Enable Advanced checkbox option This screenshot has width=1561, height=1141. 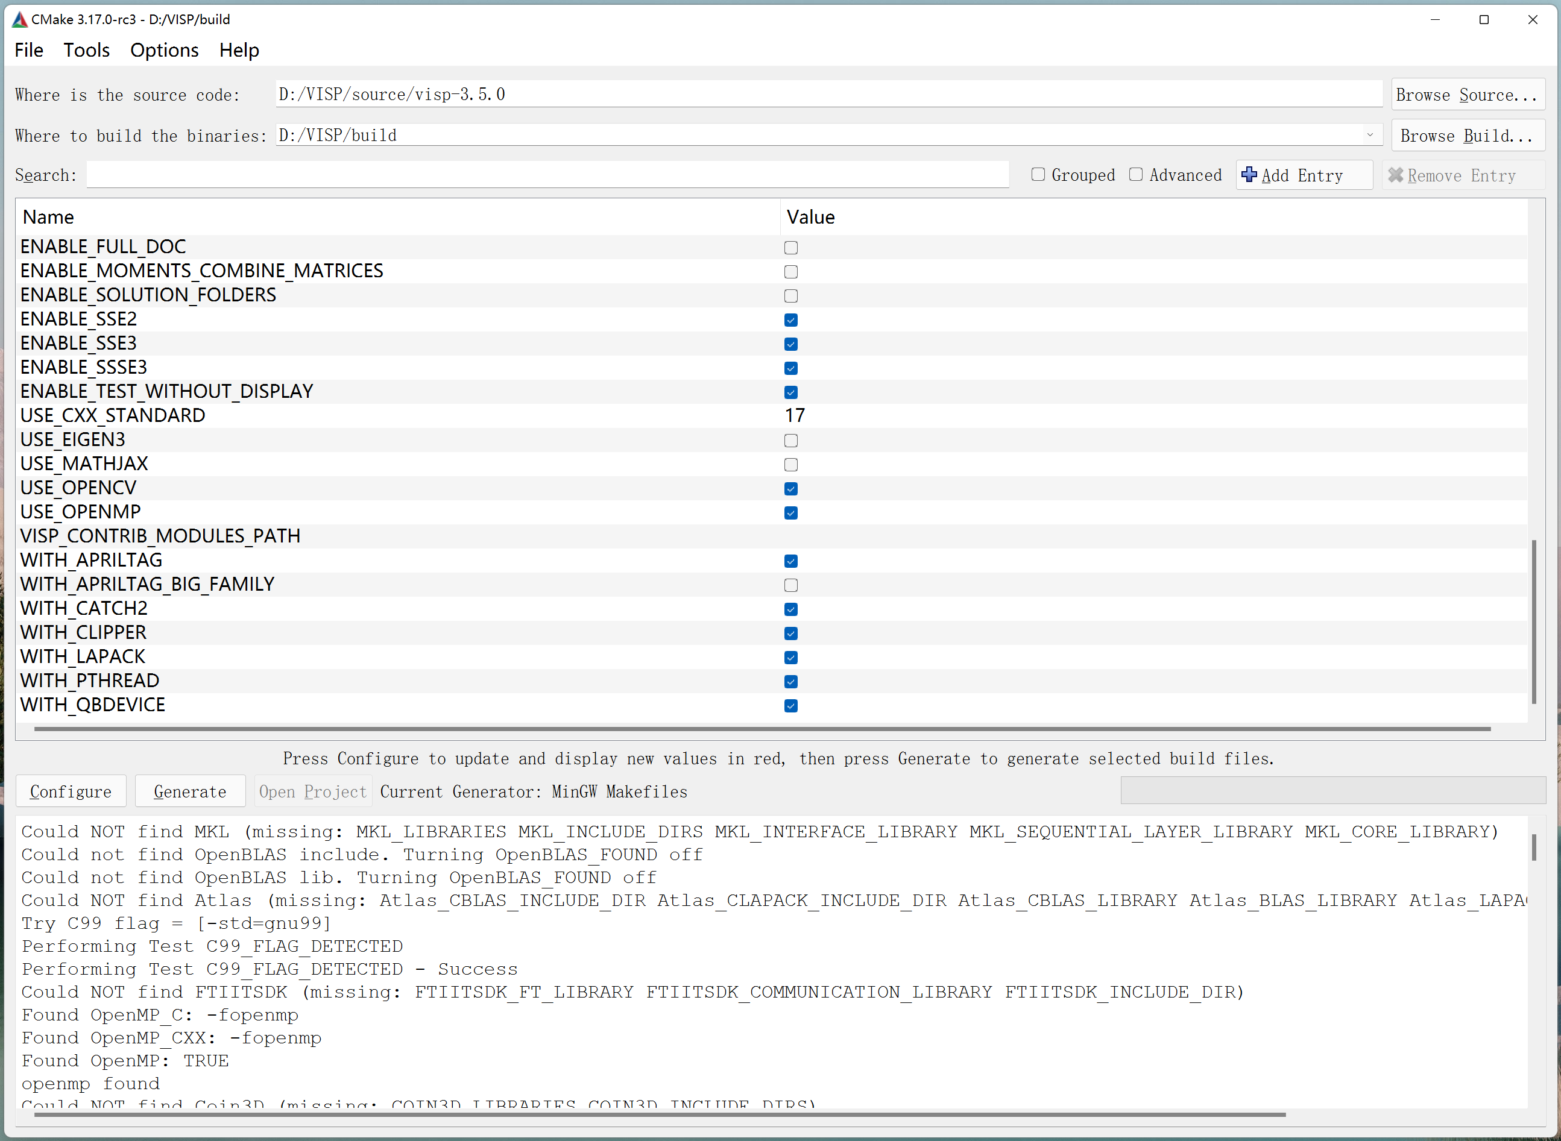click(1133, 174)
